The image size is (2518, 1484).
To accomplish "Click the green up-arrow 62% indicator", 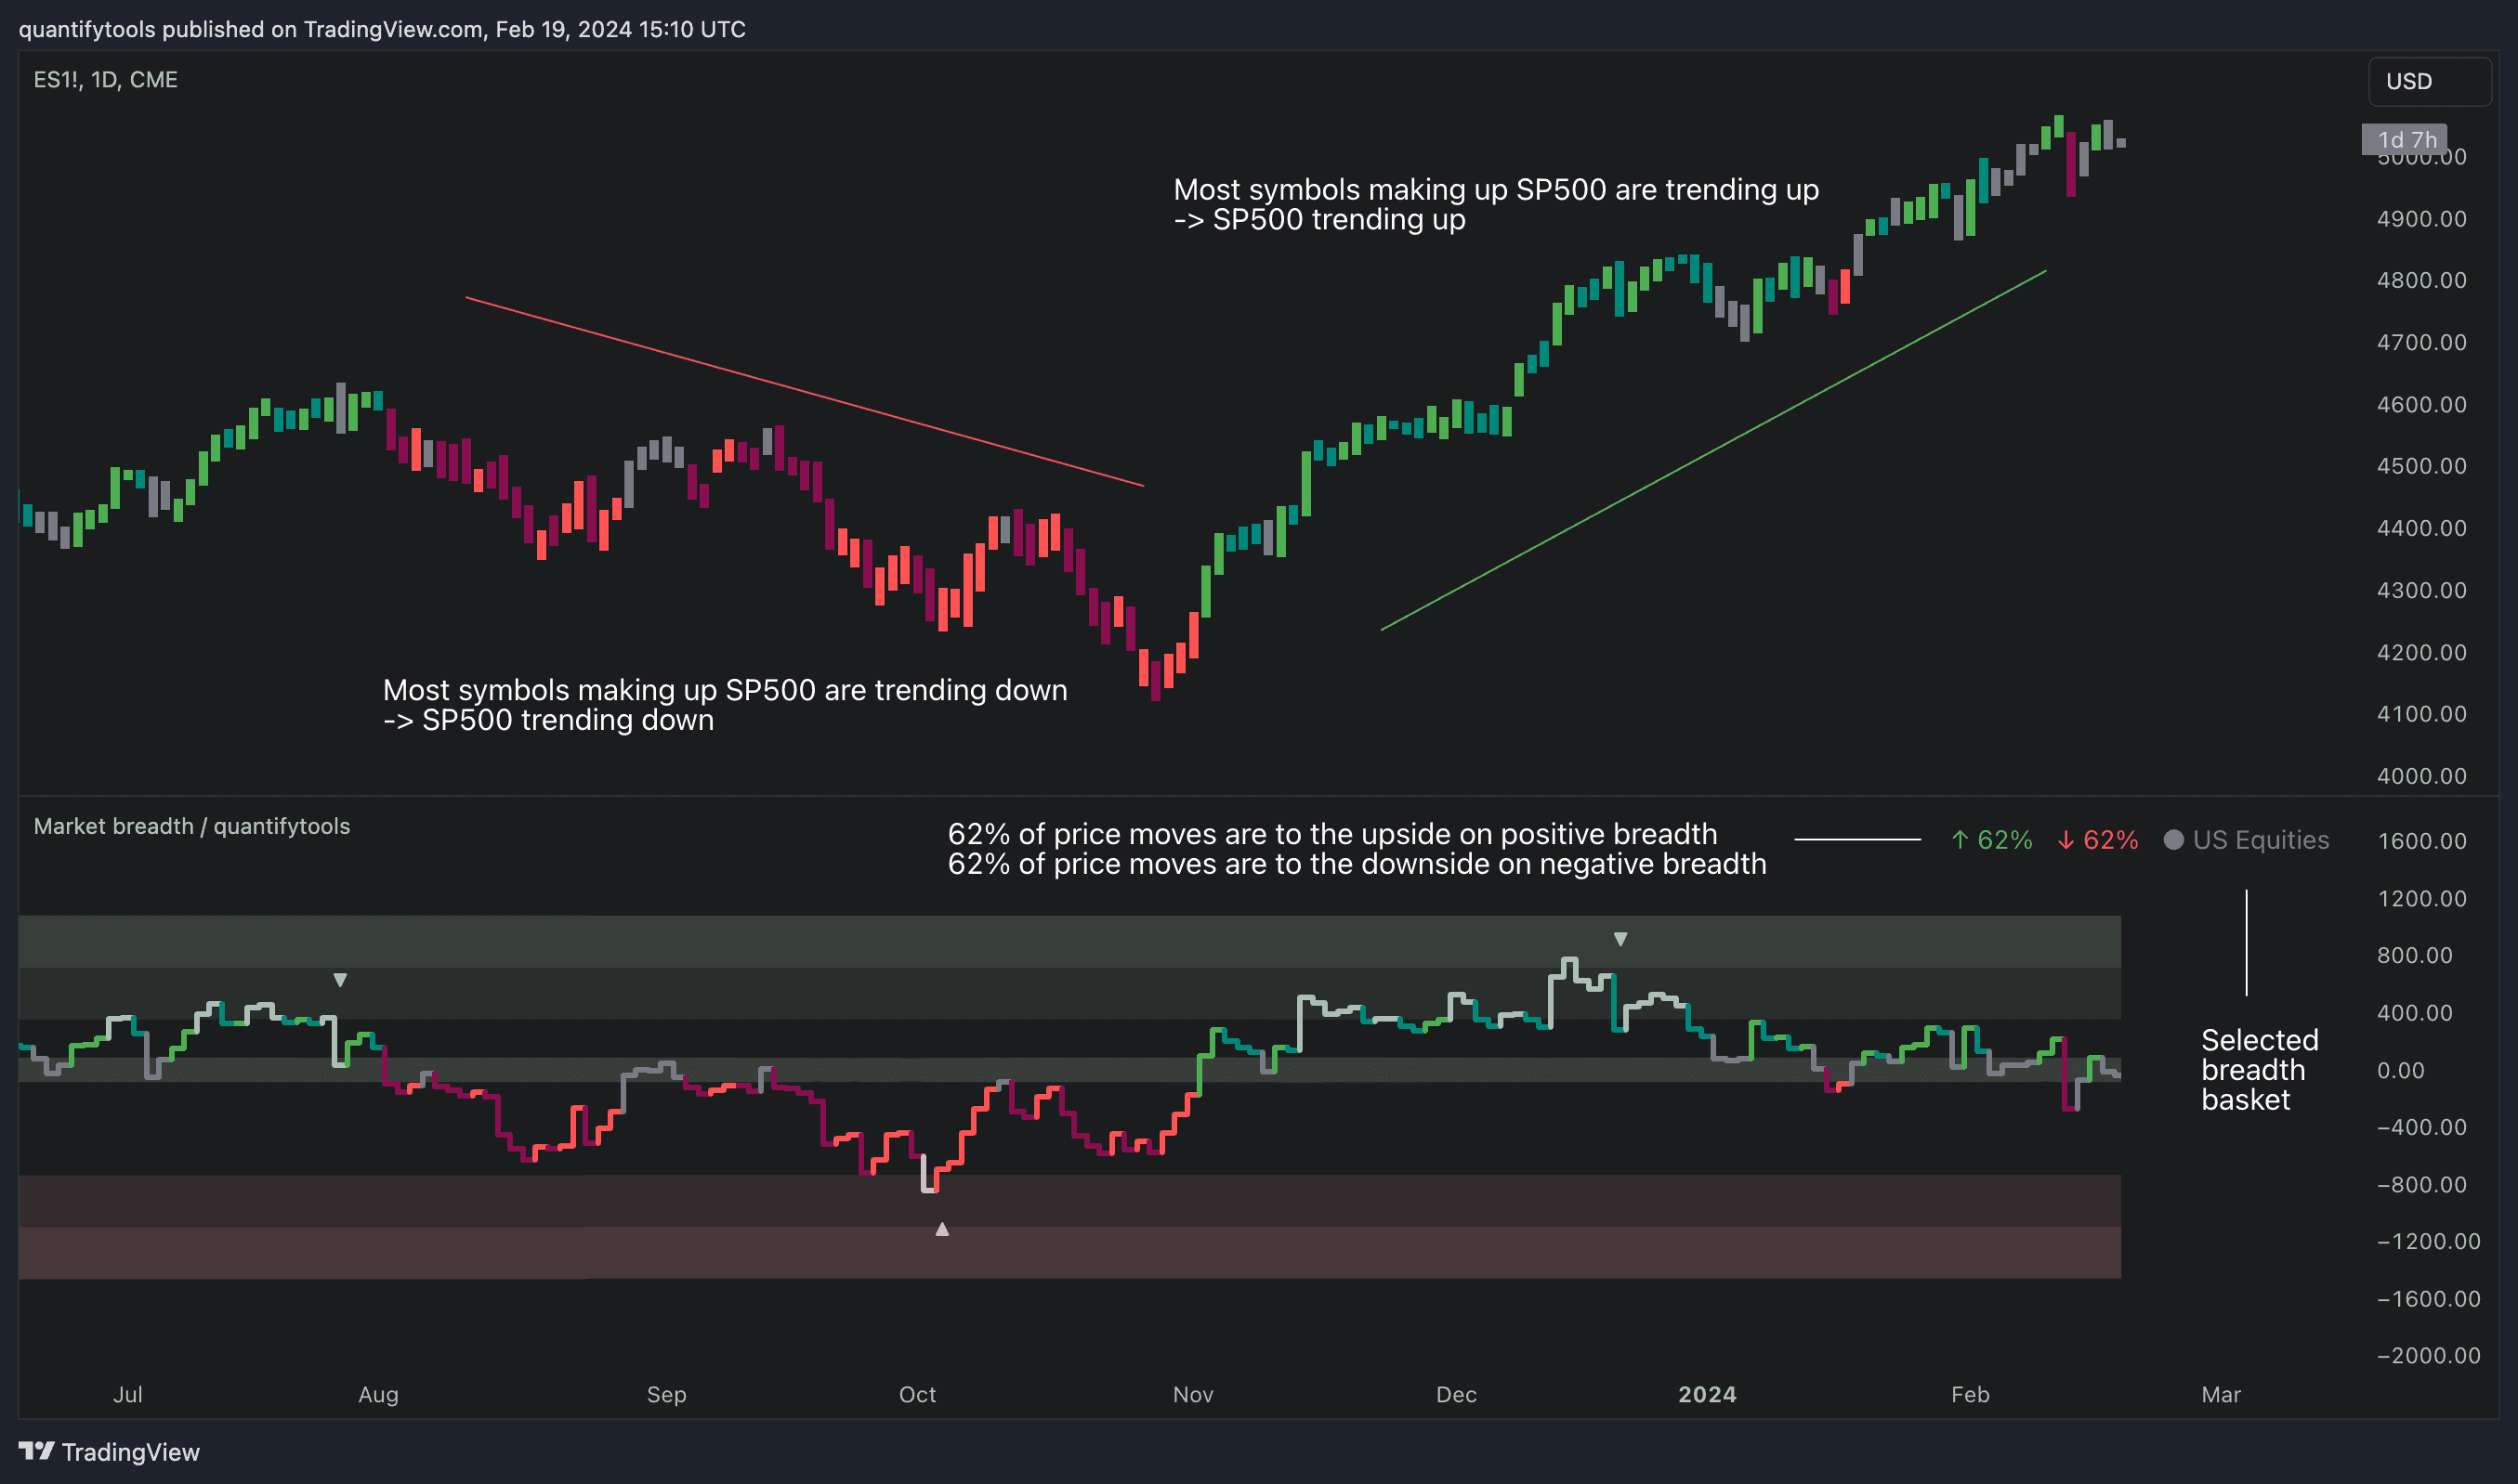I will click(x=1991, y=840).
